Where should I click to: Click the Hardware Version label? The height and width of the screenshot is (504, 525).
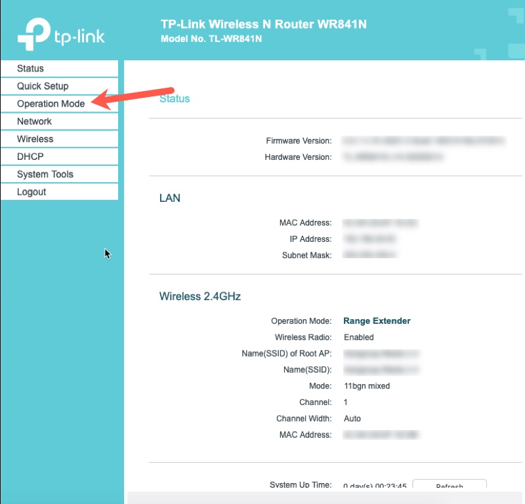tap(298, 157)
